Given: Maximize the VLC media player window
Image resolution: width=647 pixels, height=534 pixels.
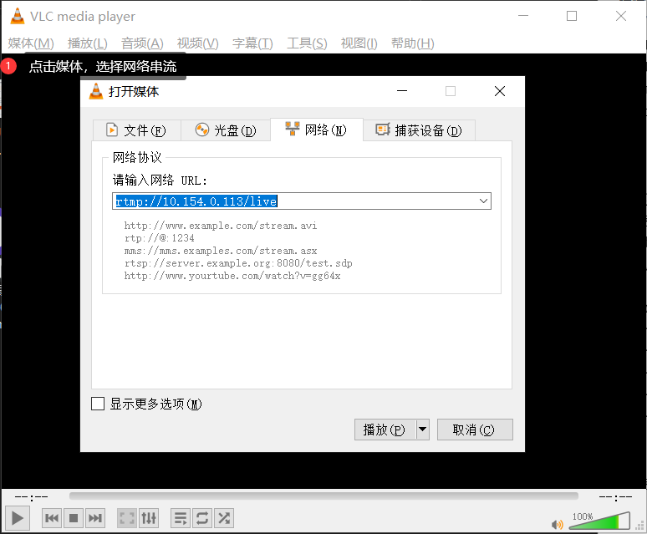Looking at the screenshot, I should tap(572, 16).
